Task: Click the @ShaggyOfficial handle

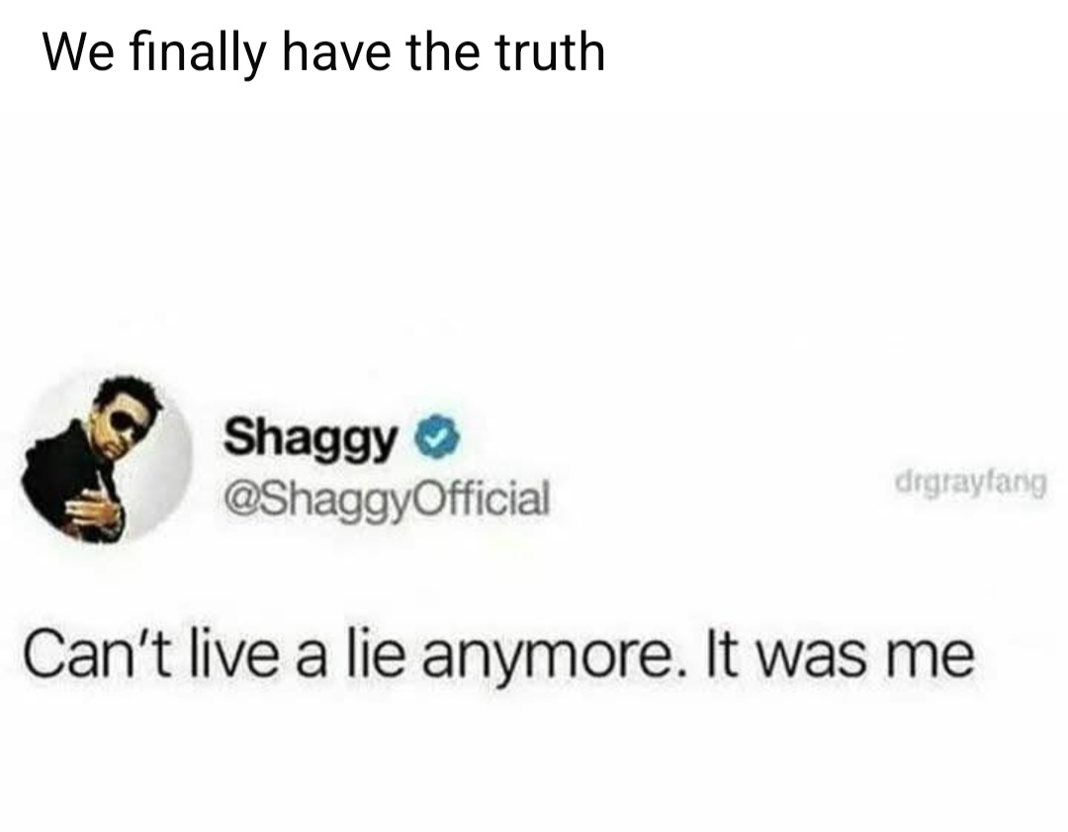Action: click(387, 499)
